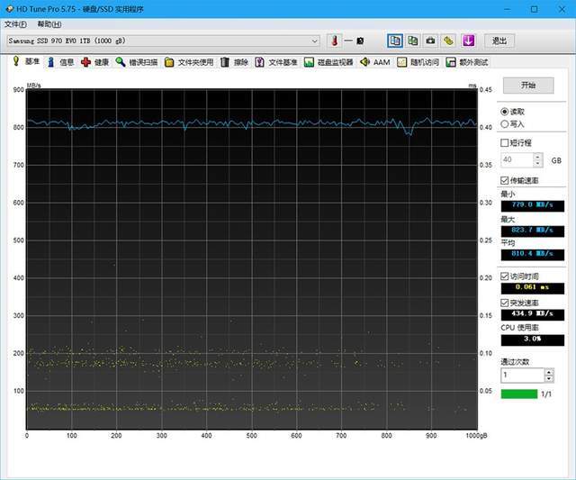Click the purple download arrow icon
Image resolution: width=576 pixels, height=480 pixels.
pyautogui.click(x=468, y=41)
